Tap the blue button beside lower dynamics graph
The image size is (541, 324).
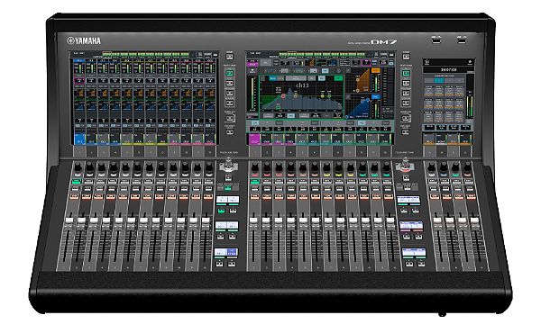tap(375, 97)
